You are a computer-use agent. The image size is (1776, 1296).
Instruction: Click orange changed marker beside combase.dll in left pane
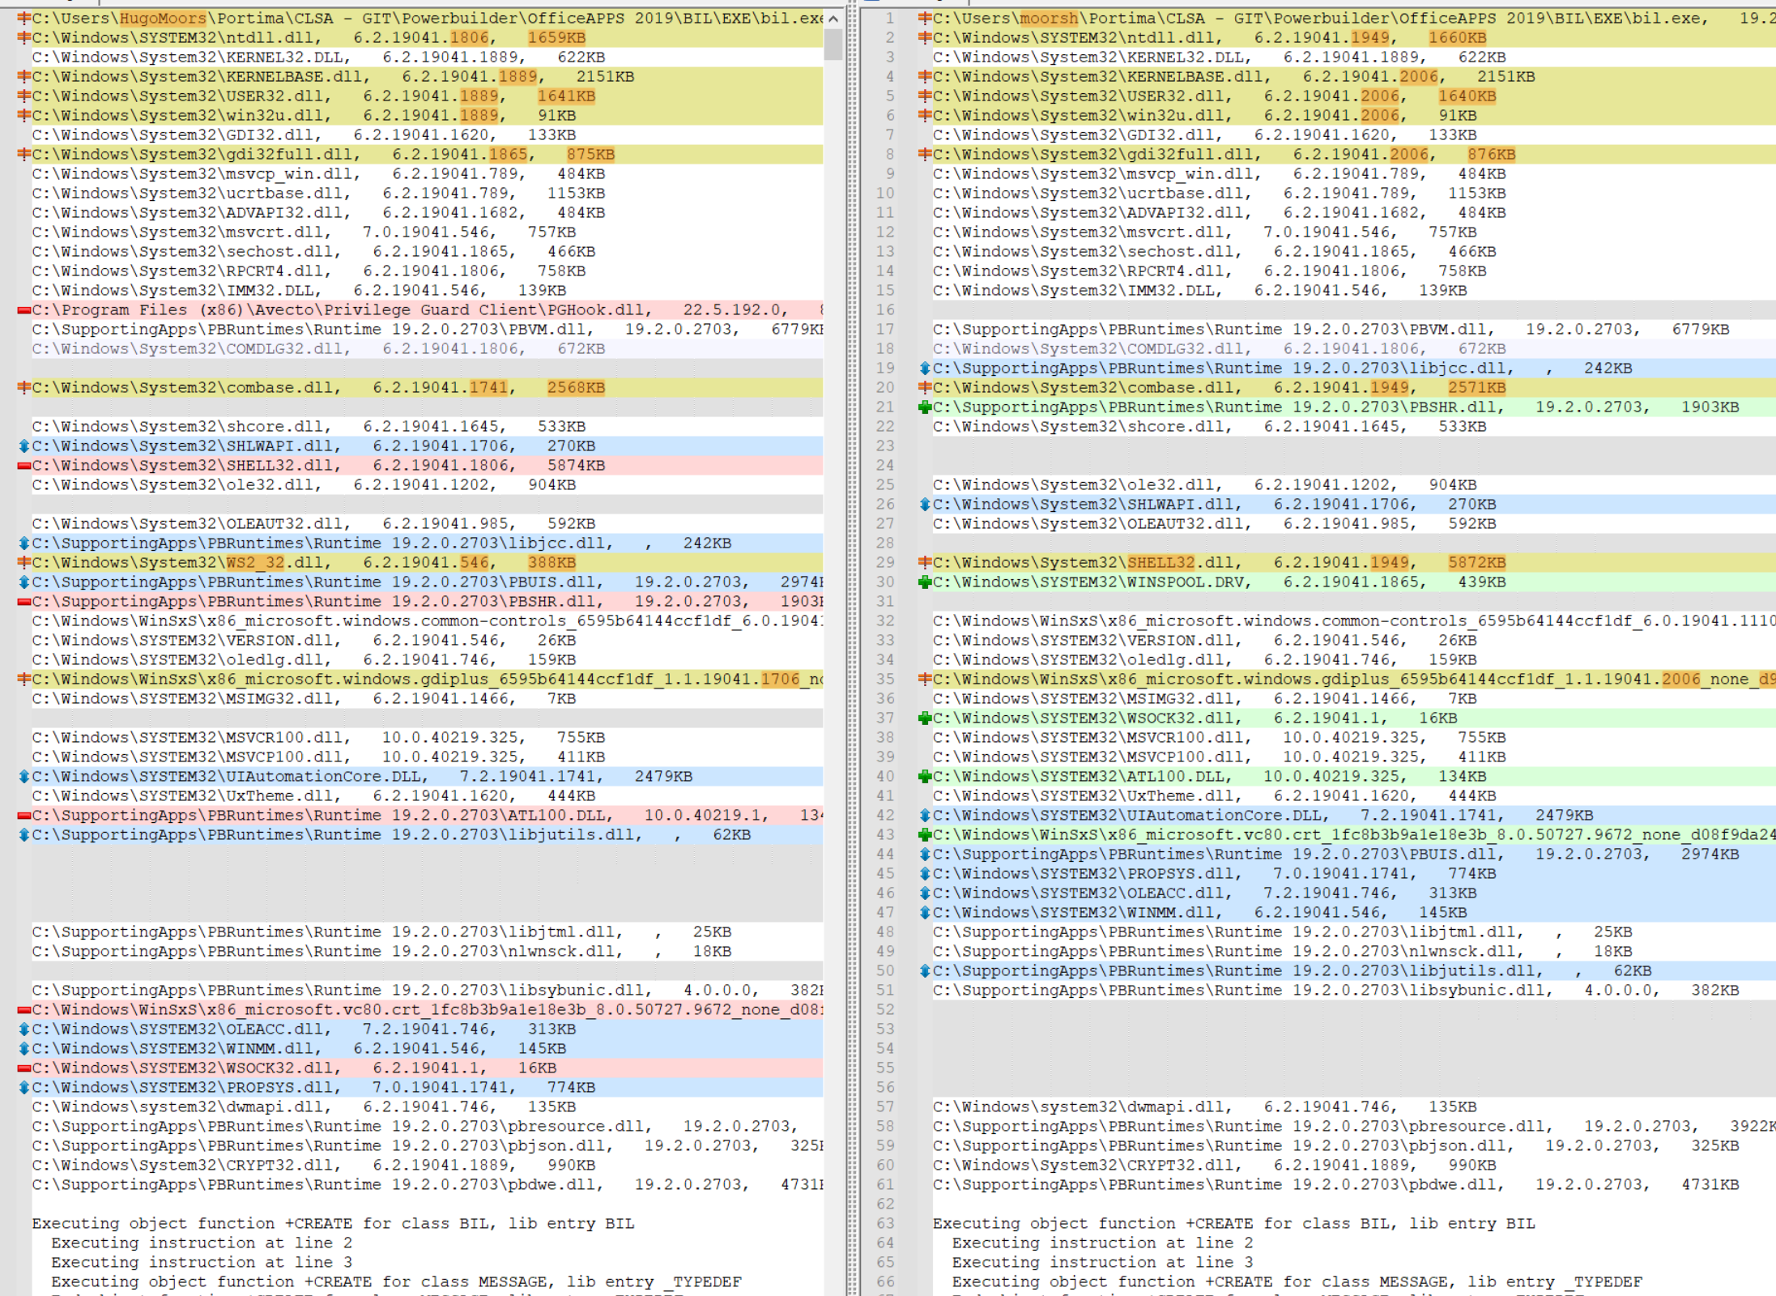[x=24, y=388]
